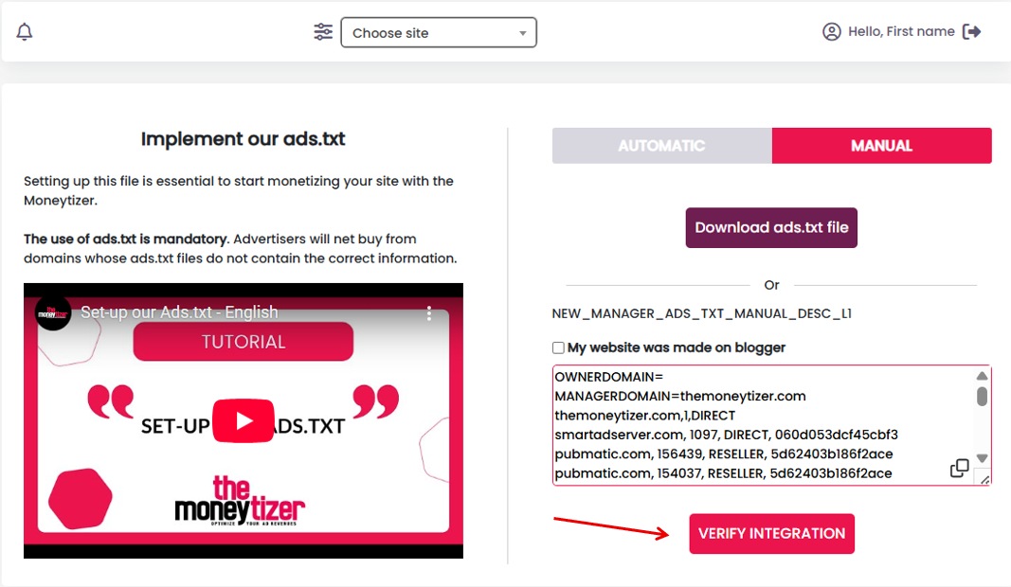Screen dimensions: 1011x587
Task: Click Download ads.txt file button
Action: pyautogui.click(x=771, y=227)
